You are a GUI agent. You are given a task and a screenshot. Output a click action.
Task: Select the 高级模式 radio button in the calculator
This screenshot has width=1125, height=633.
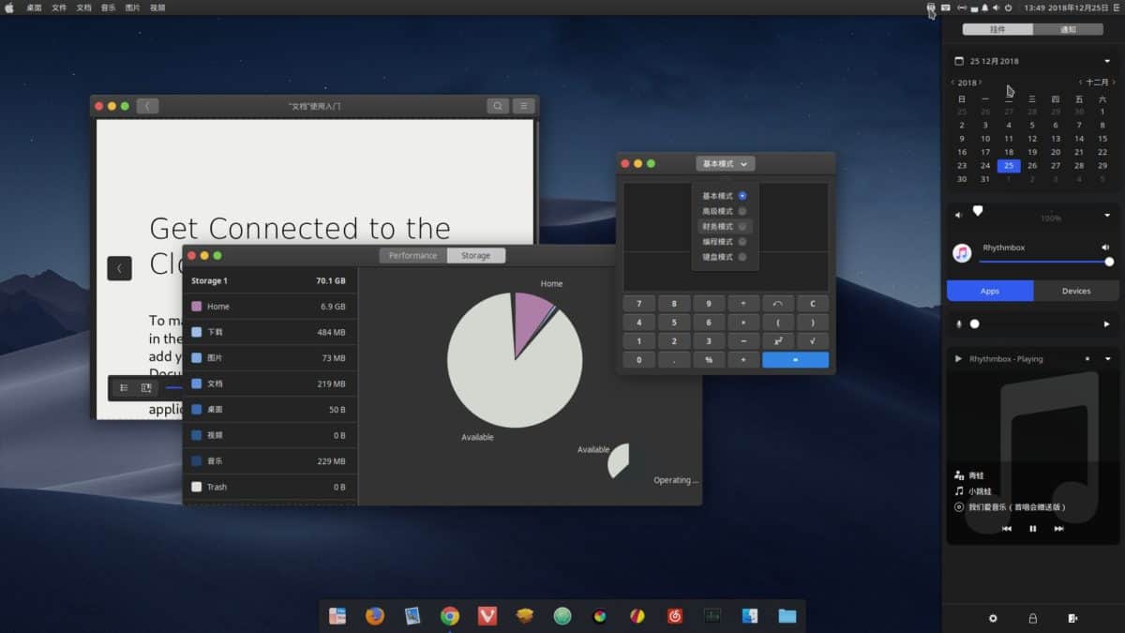pos(742,211)
